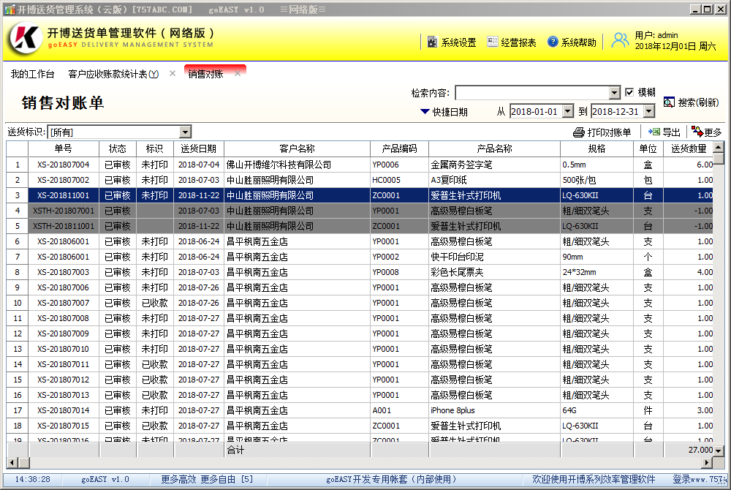
Task: Toggle the 模糊 fuzzy search checkbox
Action: click(x=629, y=92)
